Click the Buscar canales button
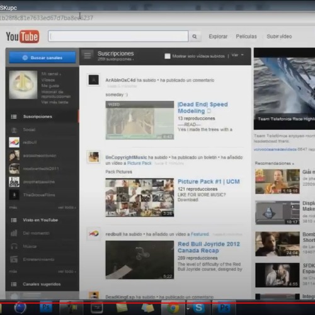Image resolution: width=315 pixels, height=315 pixels. (x=42, y=57)
